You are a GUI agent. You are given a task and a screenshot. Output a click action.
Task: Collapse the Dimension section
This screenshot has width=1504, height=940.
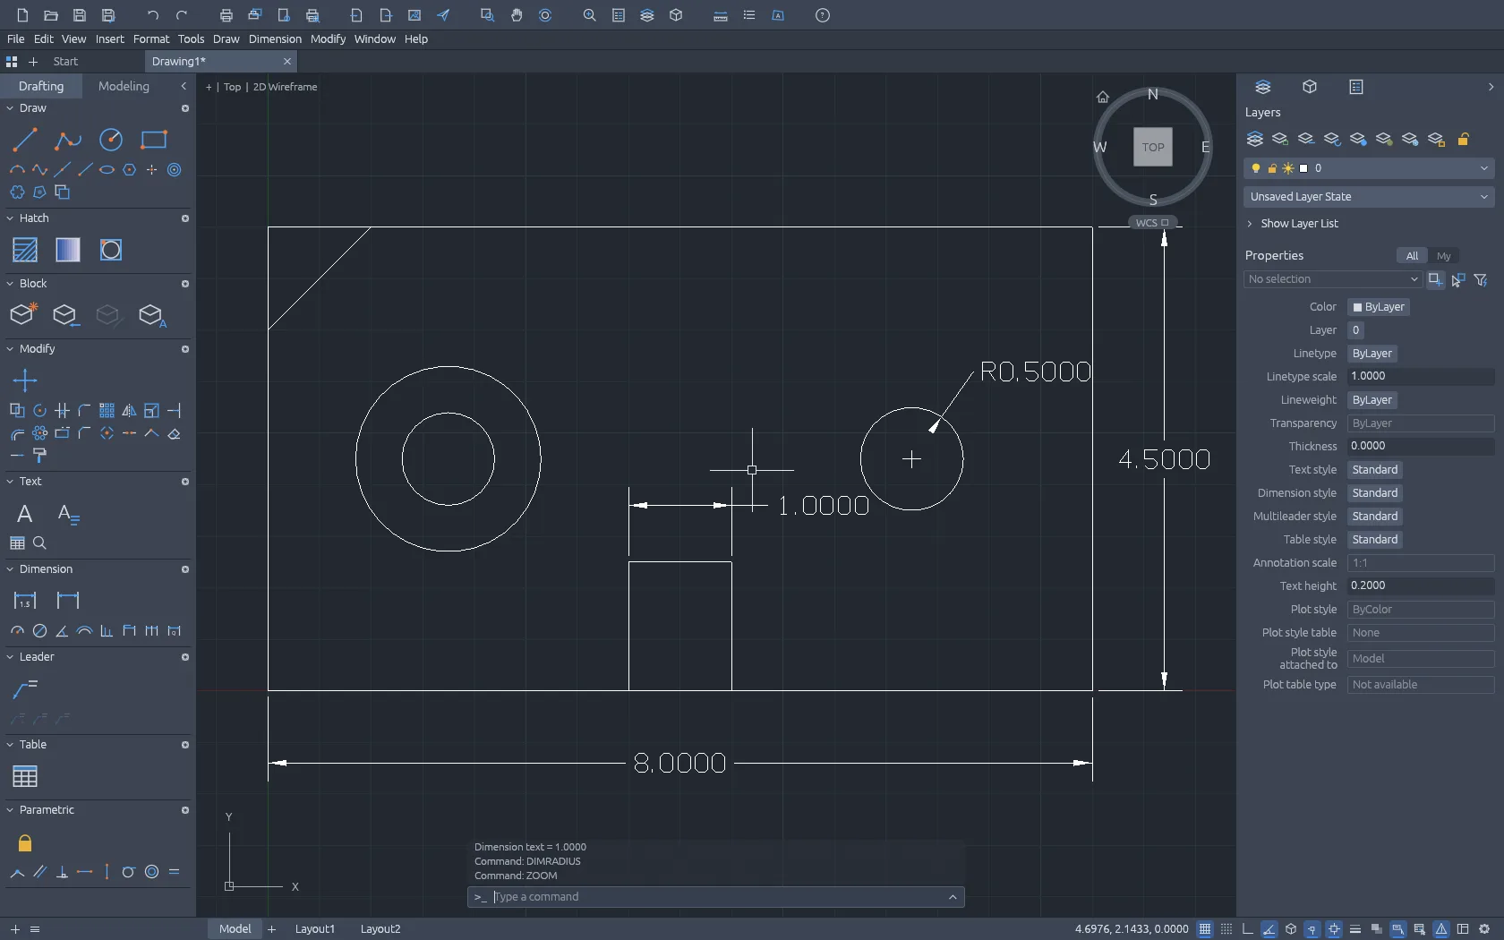click(x=11, y=569)
